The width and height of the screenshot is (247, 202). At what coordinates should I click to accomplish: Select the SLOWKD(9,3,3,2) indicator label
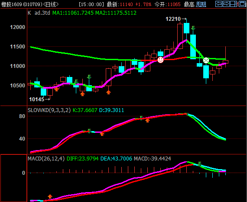49,110
